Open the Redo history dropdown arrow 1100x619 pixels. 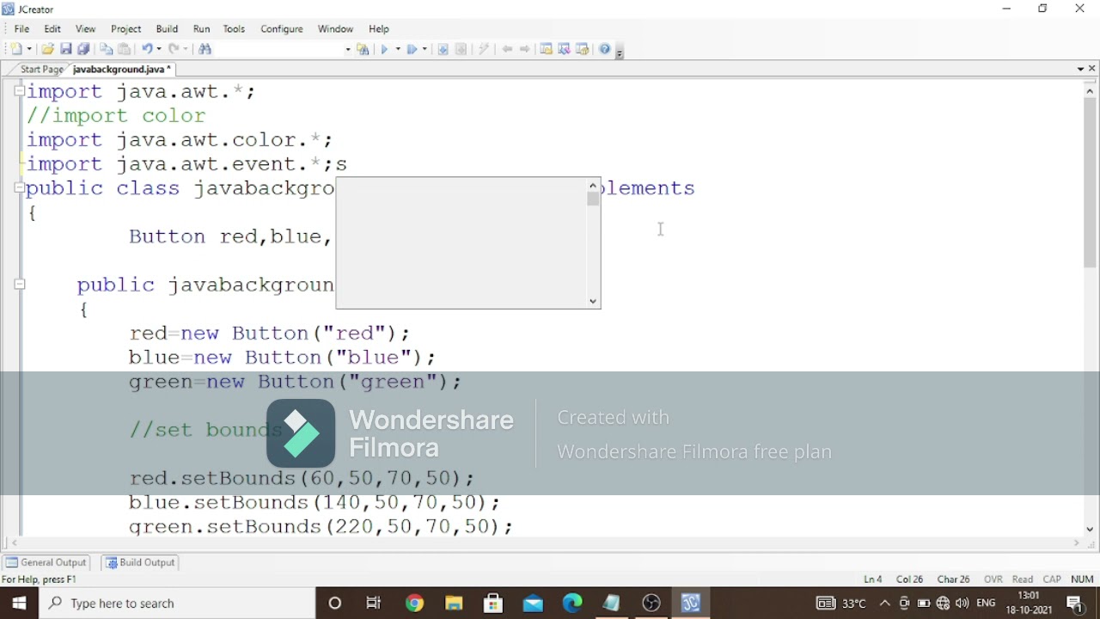[185, 49]
